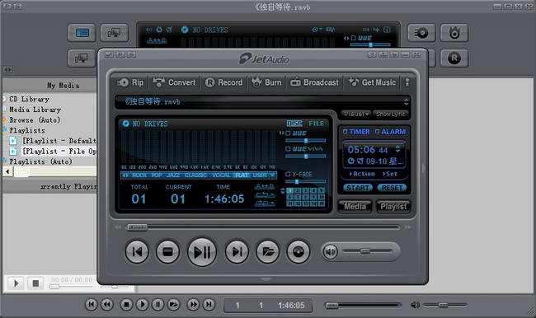Click the A-B repeat button in the display

pyautogui.click(x=265, y=186)
